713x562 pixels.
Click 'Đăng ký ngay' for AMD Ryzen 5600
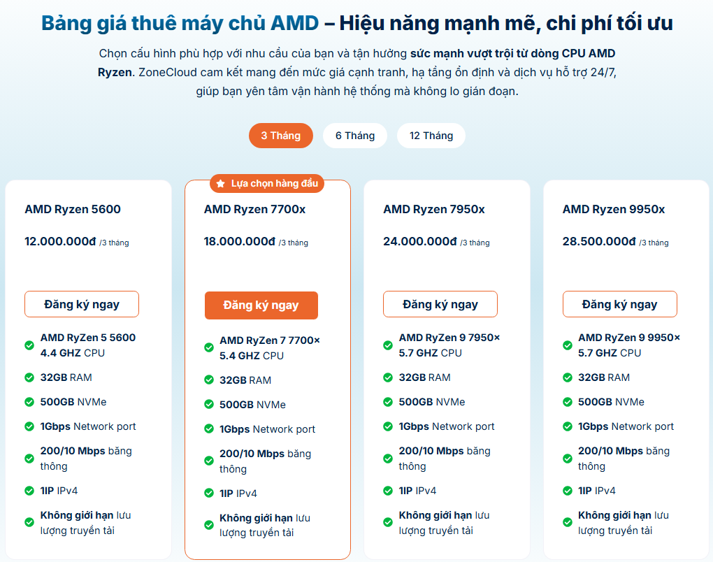click(x=82, y=304)
